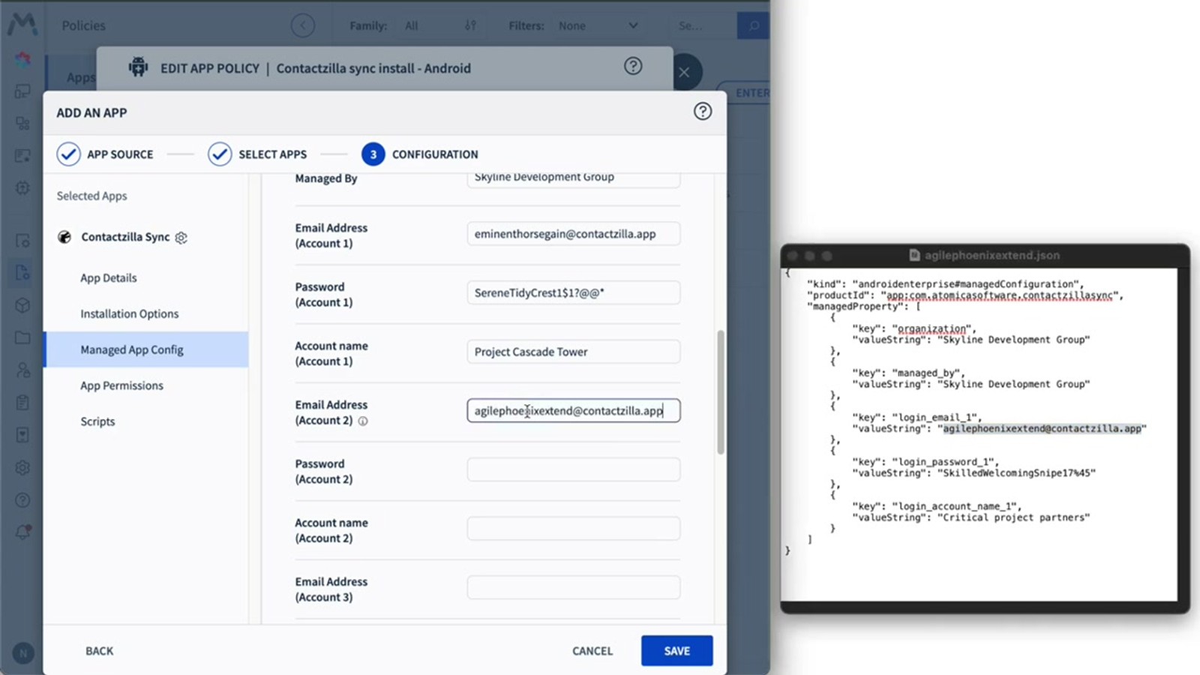Select the Configuration step
1200x675 pixels.
point(420,154)
